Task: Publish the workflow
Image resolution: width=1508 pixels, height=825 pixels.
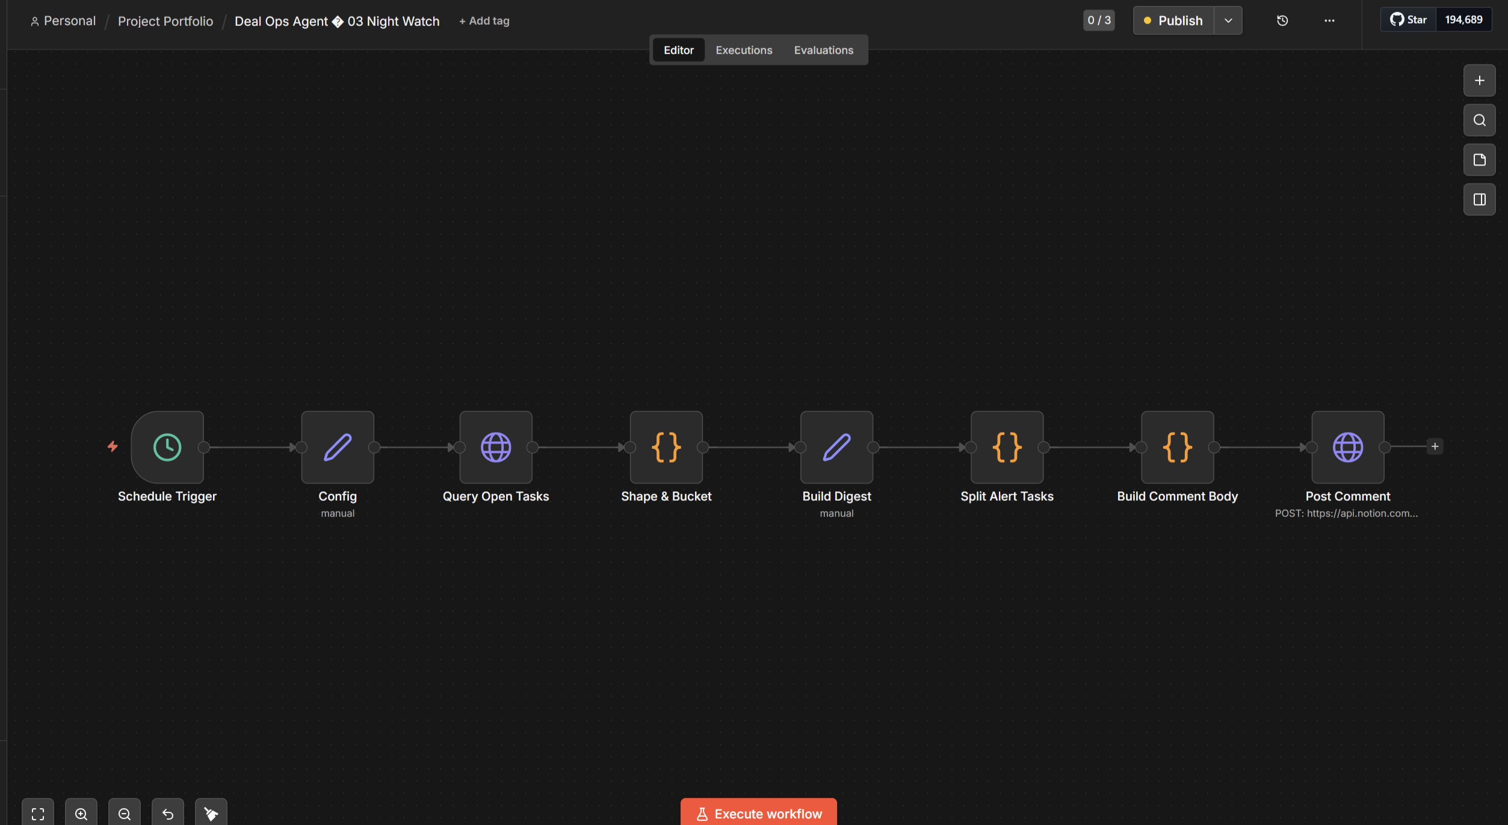Action: tap(1173, 20)
